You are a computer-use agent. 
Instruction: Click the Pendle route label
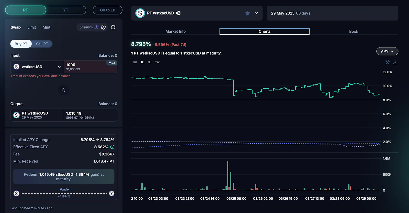tap(64, 190)
